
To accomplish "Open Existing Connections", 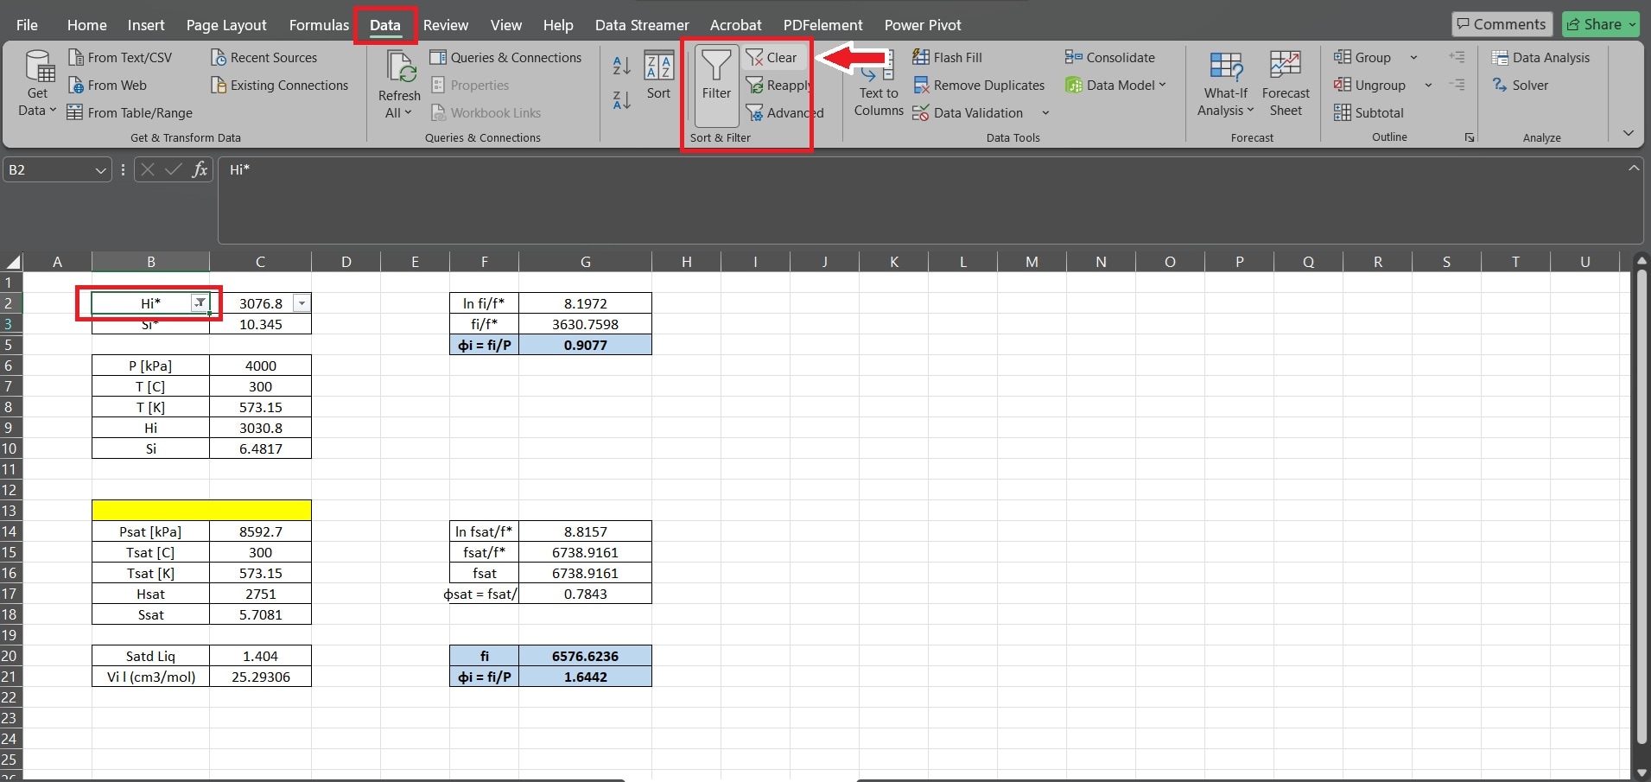I will pos(279,86).
